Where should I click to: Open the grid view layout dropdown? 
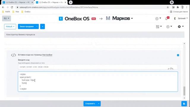click(x=159, y=26)
